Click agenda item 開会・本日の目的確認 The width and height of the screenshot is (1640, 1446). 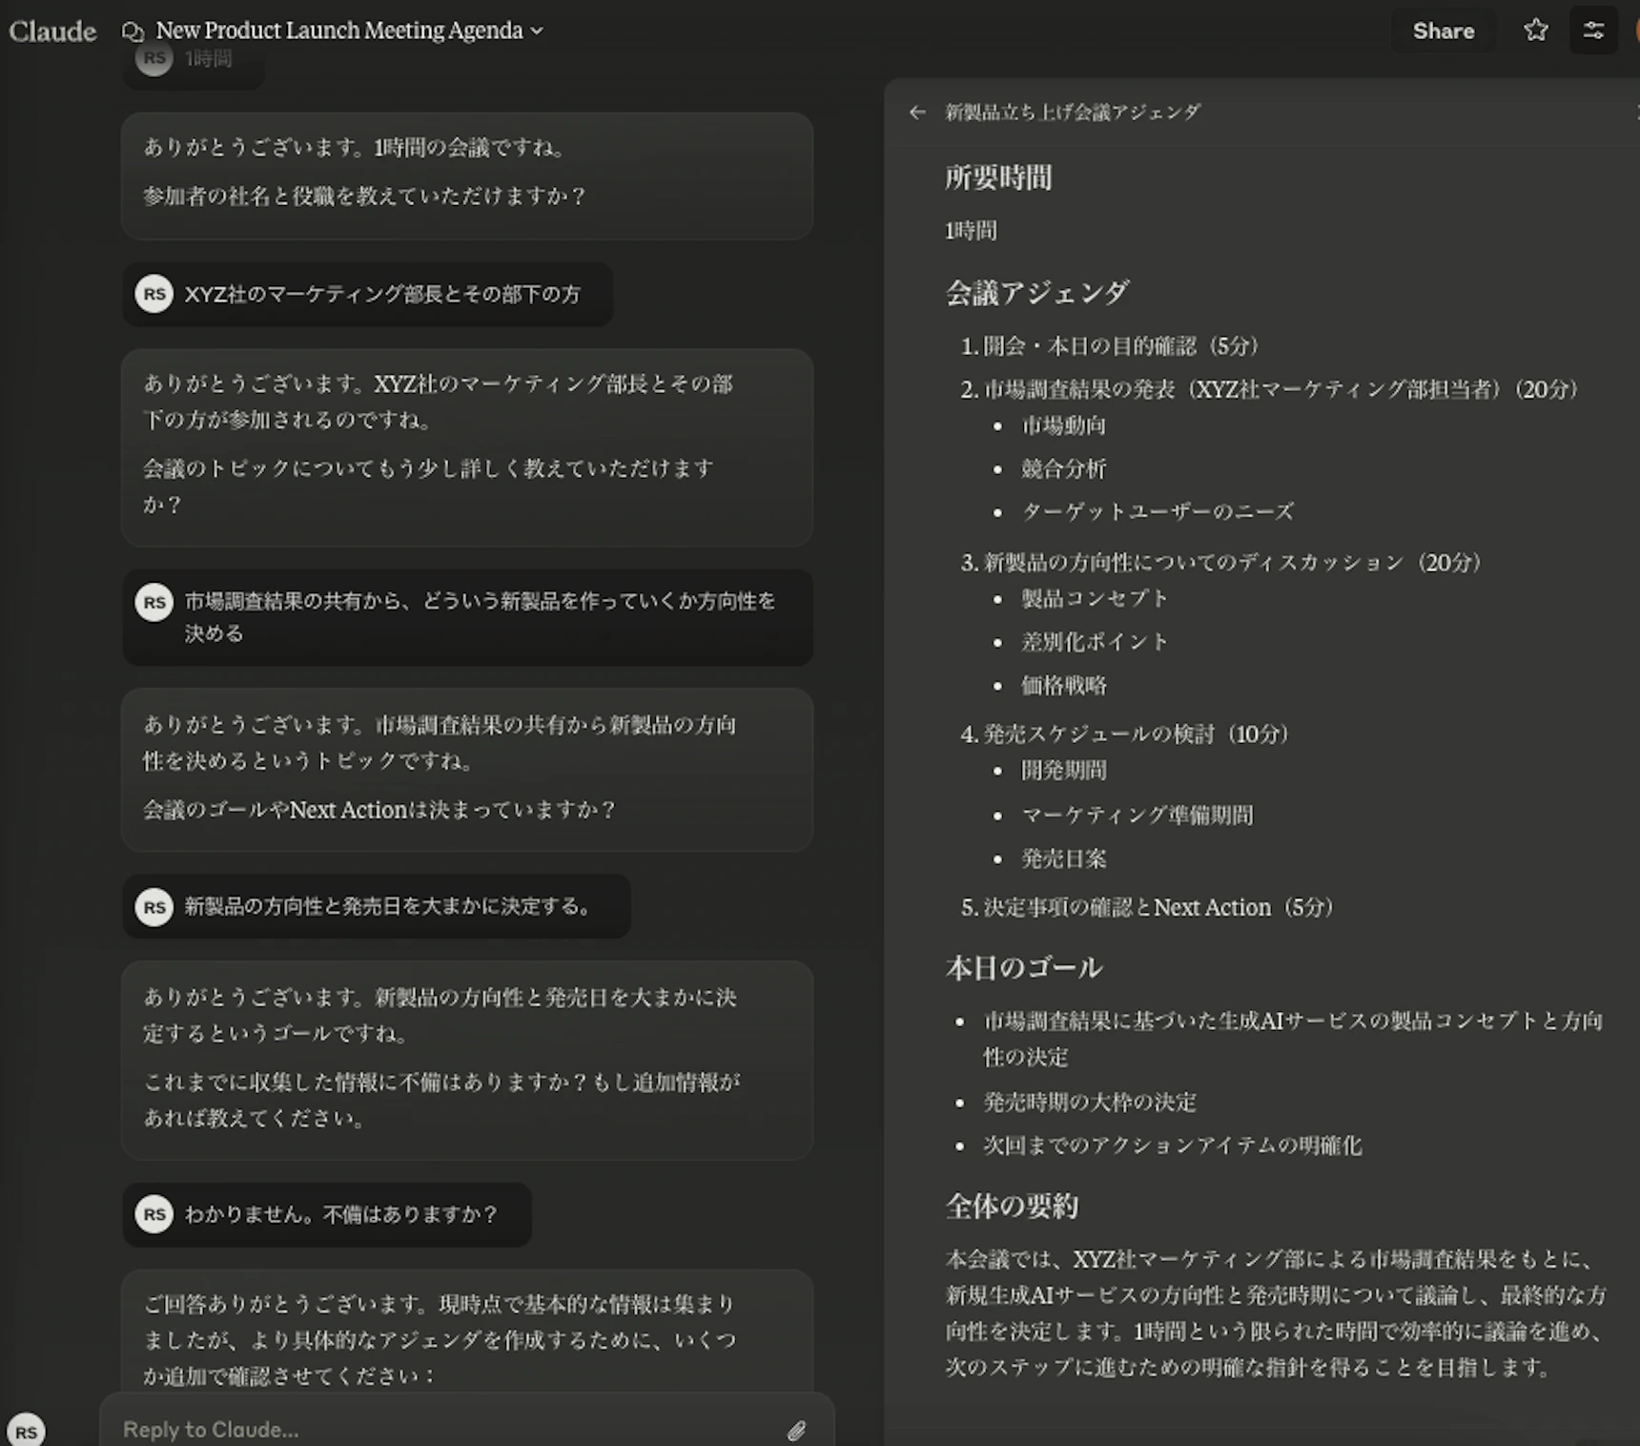click(x=1120, y=345)
